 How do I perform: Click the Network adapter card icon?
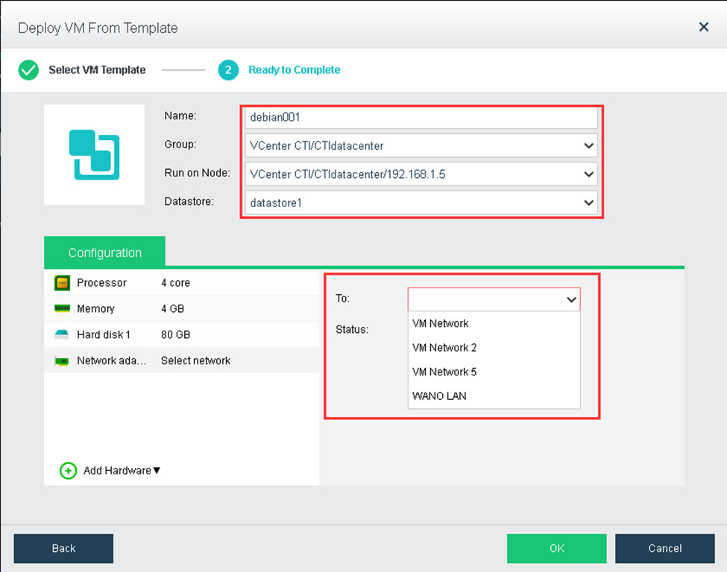point(61,360)
